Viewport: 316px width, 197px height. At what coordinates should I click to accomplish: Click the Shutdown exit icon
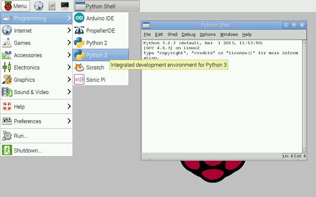coord(7,150)
